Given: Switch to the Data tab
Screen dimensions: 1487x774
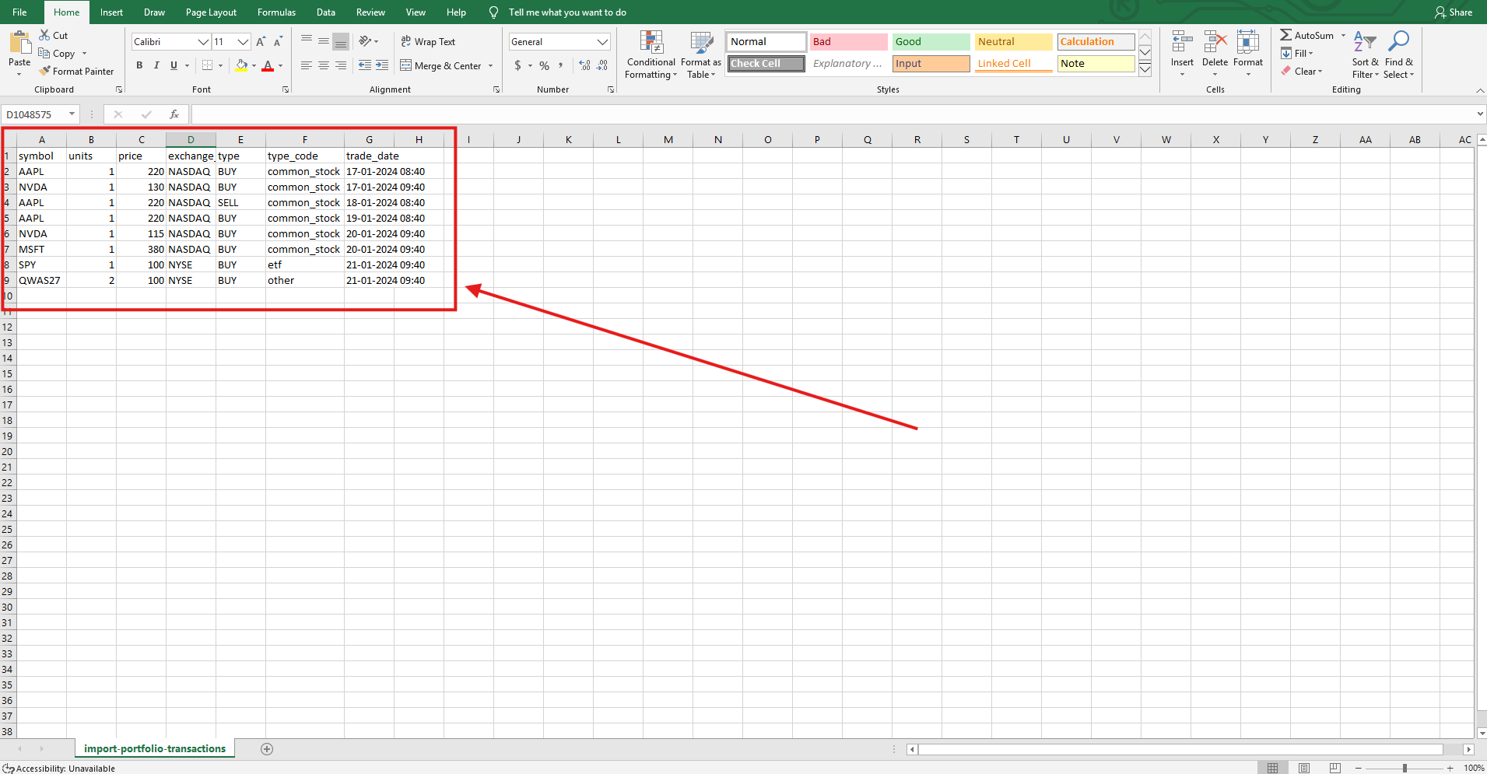Looking at the screenshot, I should click(326, 12).
